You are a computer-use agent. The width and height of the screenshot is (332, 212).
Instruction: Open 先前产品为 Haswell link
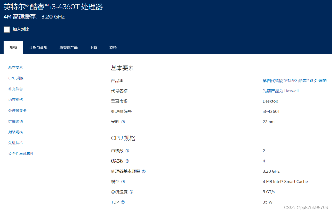(x=281, y=91)
